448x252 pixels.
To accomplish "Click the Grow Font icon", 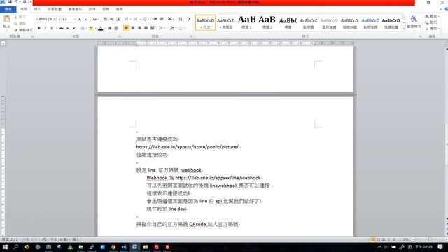I will click(x=80, y=19).
